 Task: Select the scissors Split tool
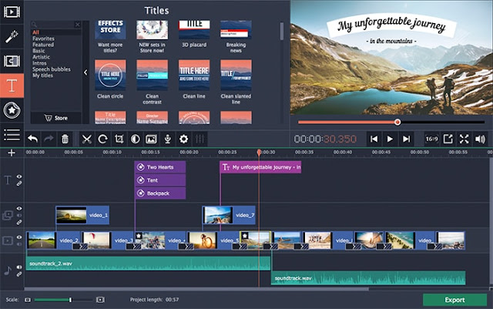point(86,139)
